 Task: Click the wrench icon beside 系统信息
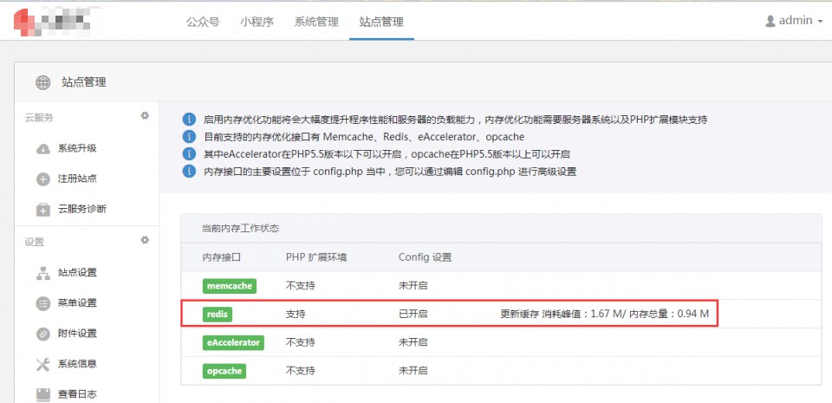click(42, 364)
